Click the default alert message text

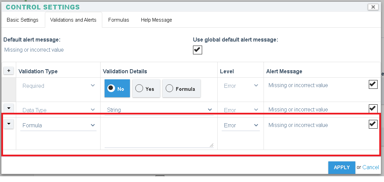coord(34,50)
